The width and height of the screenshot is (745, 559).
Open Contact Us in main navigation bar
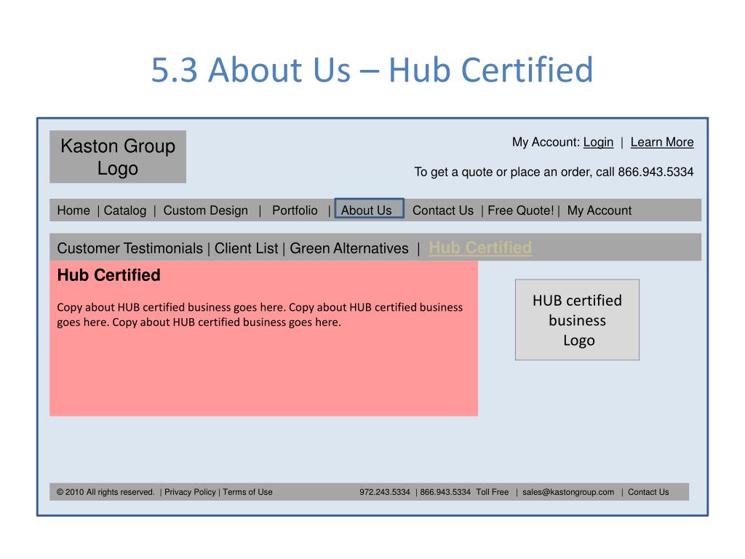tap(443, 210)
